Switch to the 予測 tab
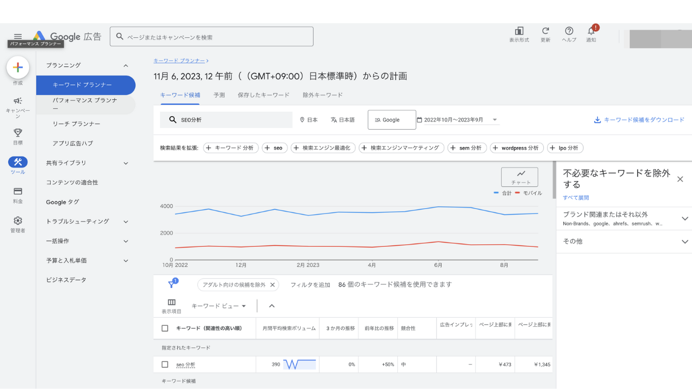Screen dimensions: 692x389 (x=219, y=95)
